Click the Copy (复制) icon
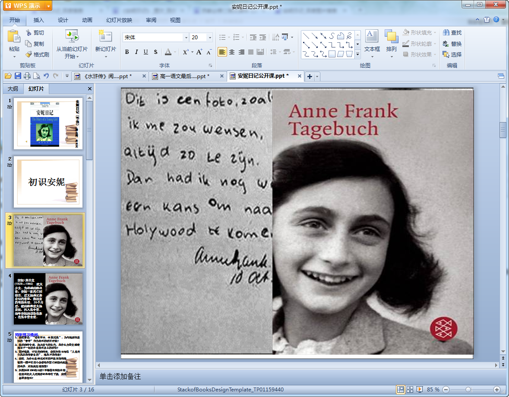 pos(28,44)
